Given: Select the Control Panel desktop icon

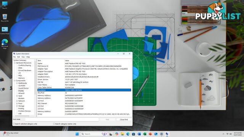Looking at the screenshot, I should [x=5, y=30].
